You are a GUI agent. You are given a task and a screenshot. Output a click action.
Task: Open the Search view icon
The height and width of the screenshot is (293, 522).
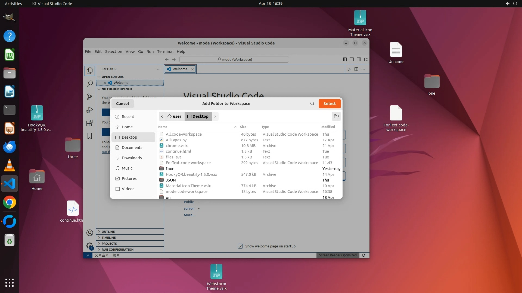click(x=89, y=84)
